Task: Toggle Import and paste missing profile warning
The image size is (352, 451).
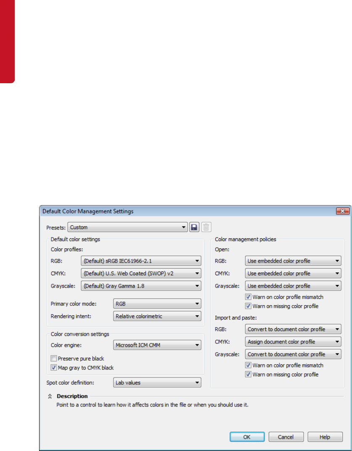Action: 248,375
